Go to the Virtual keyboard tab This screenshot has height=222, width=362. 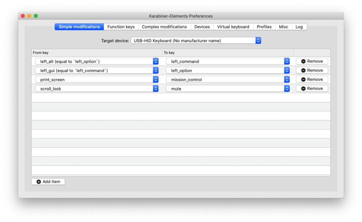tap(233, 27)
